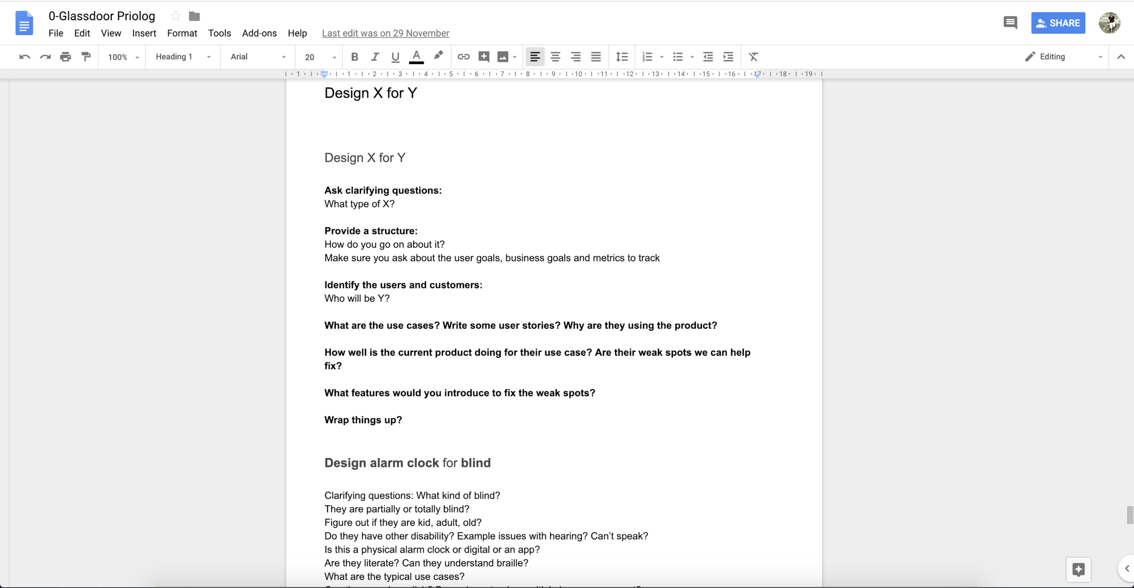Open the Format menu
1134x588 pixels.
coord(182,33)
